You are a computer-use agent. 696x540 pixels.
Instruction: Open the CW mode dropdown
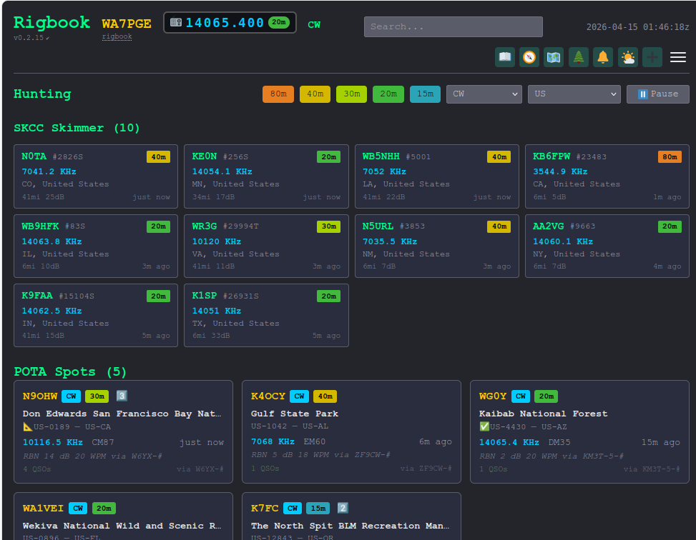484,94
